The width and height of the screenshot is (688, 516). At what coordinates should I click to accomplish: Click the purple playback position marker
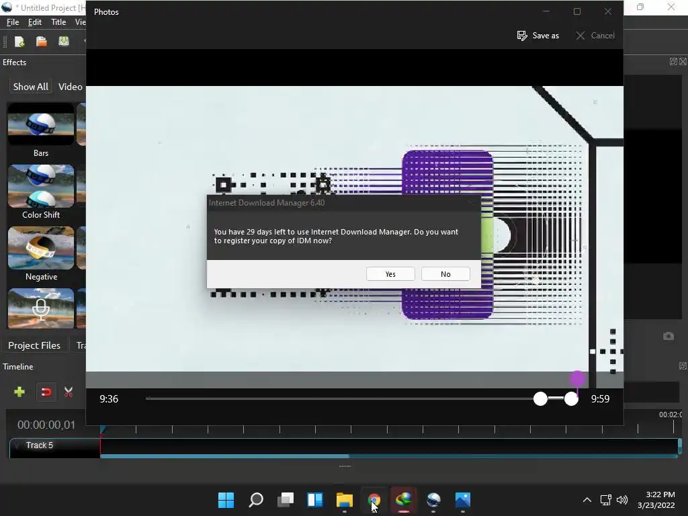[577, 378]
